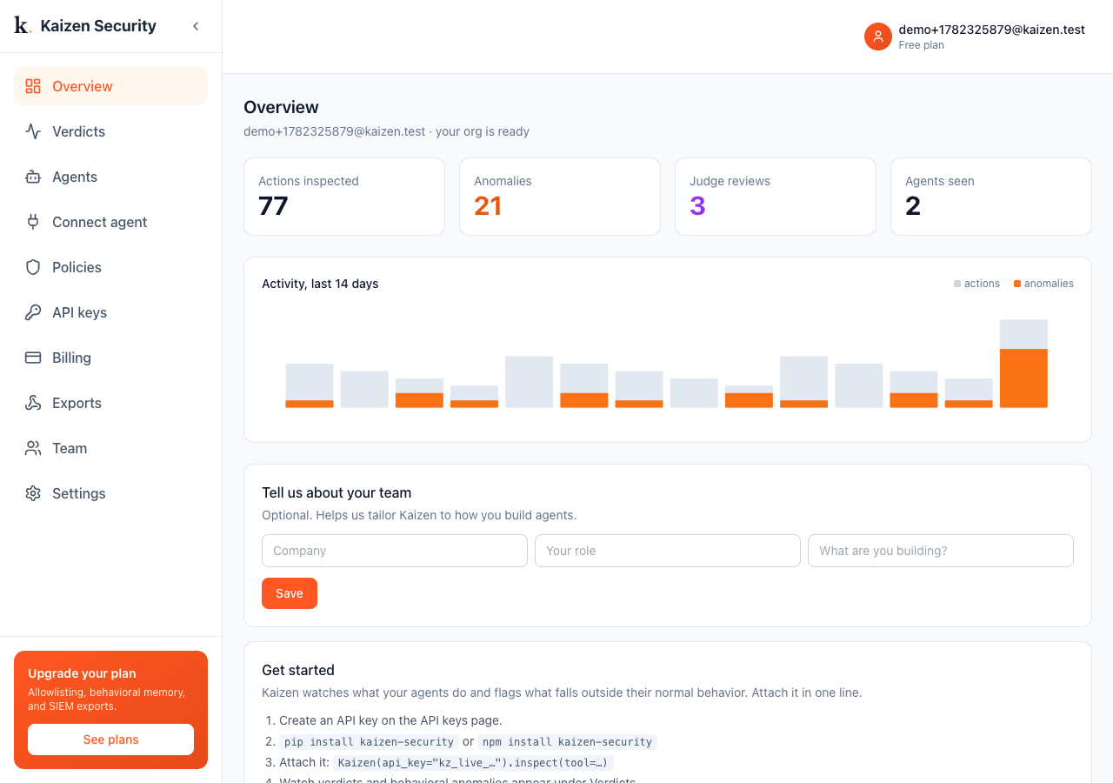Click the actions legend swatch

[957, 284]
